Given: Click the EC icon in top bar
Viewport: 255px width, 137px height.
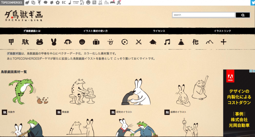Looking at the screenshot, I should 64,3.
